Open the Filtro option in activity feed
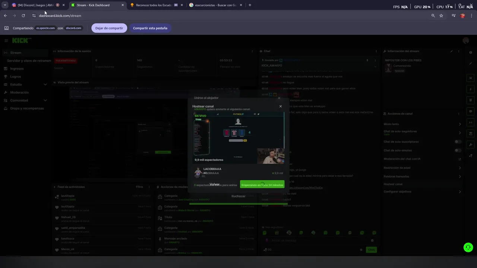The height and width of the screenshot is (268, 477). coord(139,187)
